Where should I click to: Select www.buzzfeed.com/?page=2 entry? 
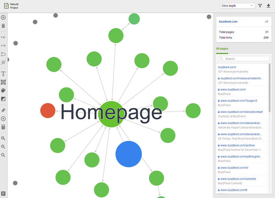(x=242, y=103)
